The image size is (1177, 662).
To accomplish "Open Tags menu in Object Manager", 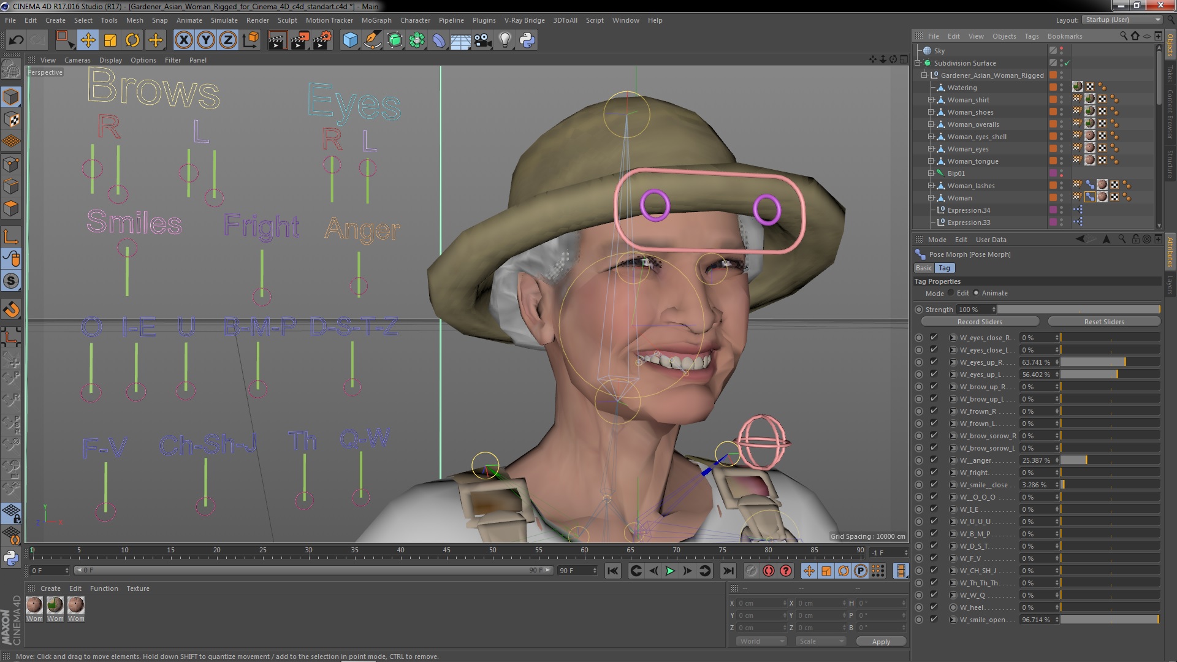I will [1032, 36].
